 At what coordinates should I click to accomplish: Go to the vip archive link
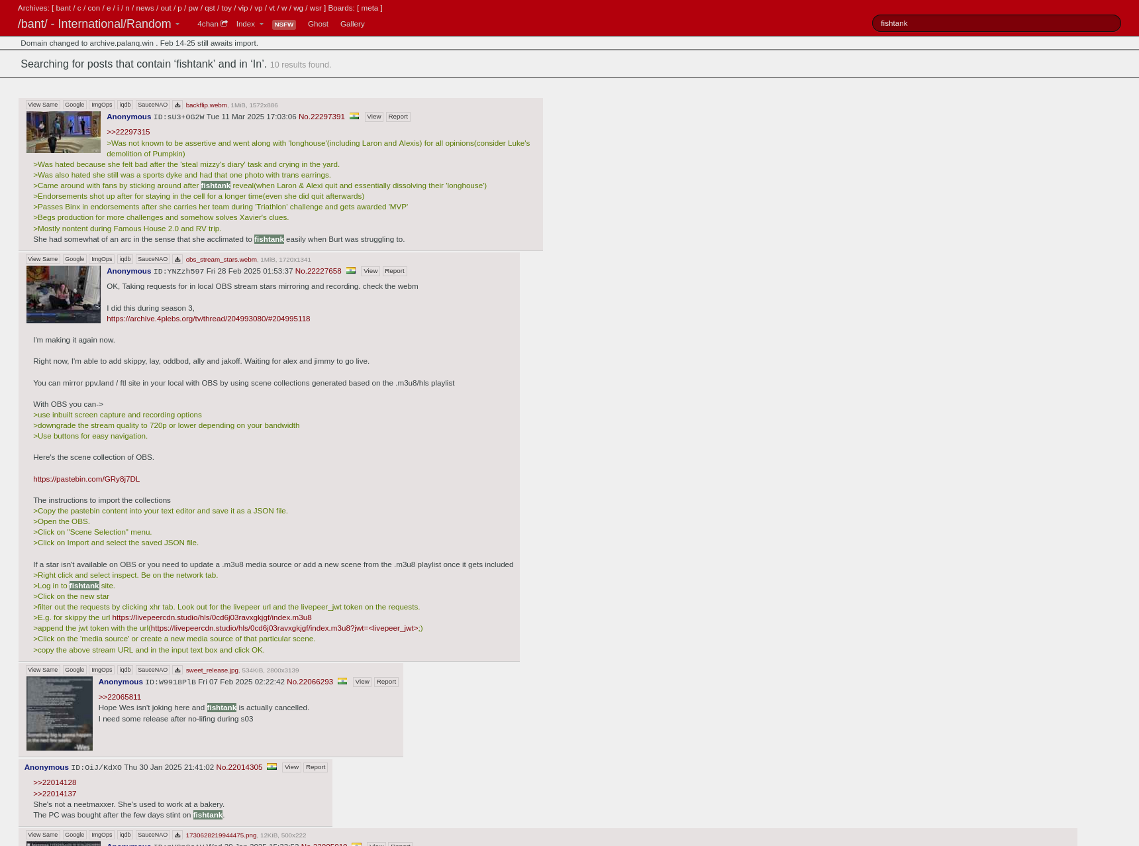pyautogui.click(x=243, y=8)
